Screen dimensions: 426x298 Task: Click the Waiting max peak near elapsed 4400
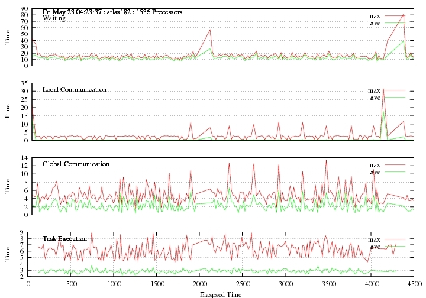[403, 15]
